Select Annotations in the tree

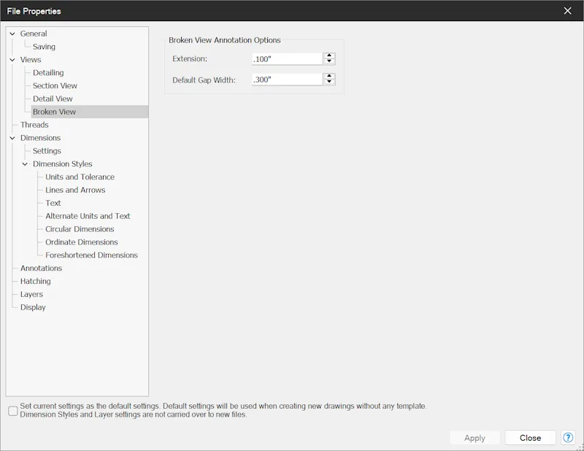(x=41, y=268)
